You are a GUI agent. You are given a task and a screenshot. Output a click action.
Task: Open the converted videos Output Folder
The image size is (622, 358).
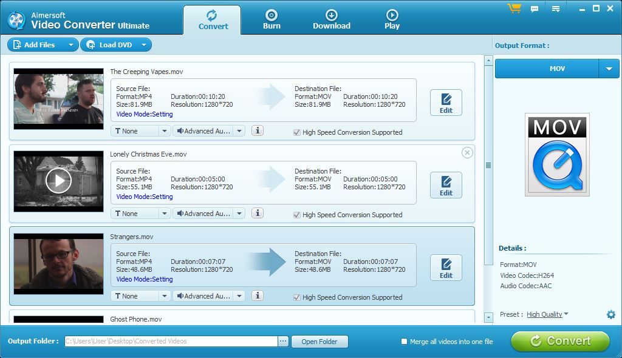[x=320, y=341]
